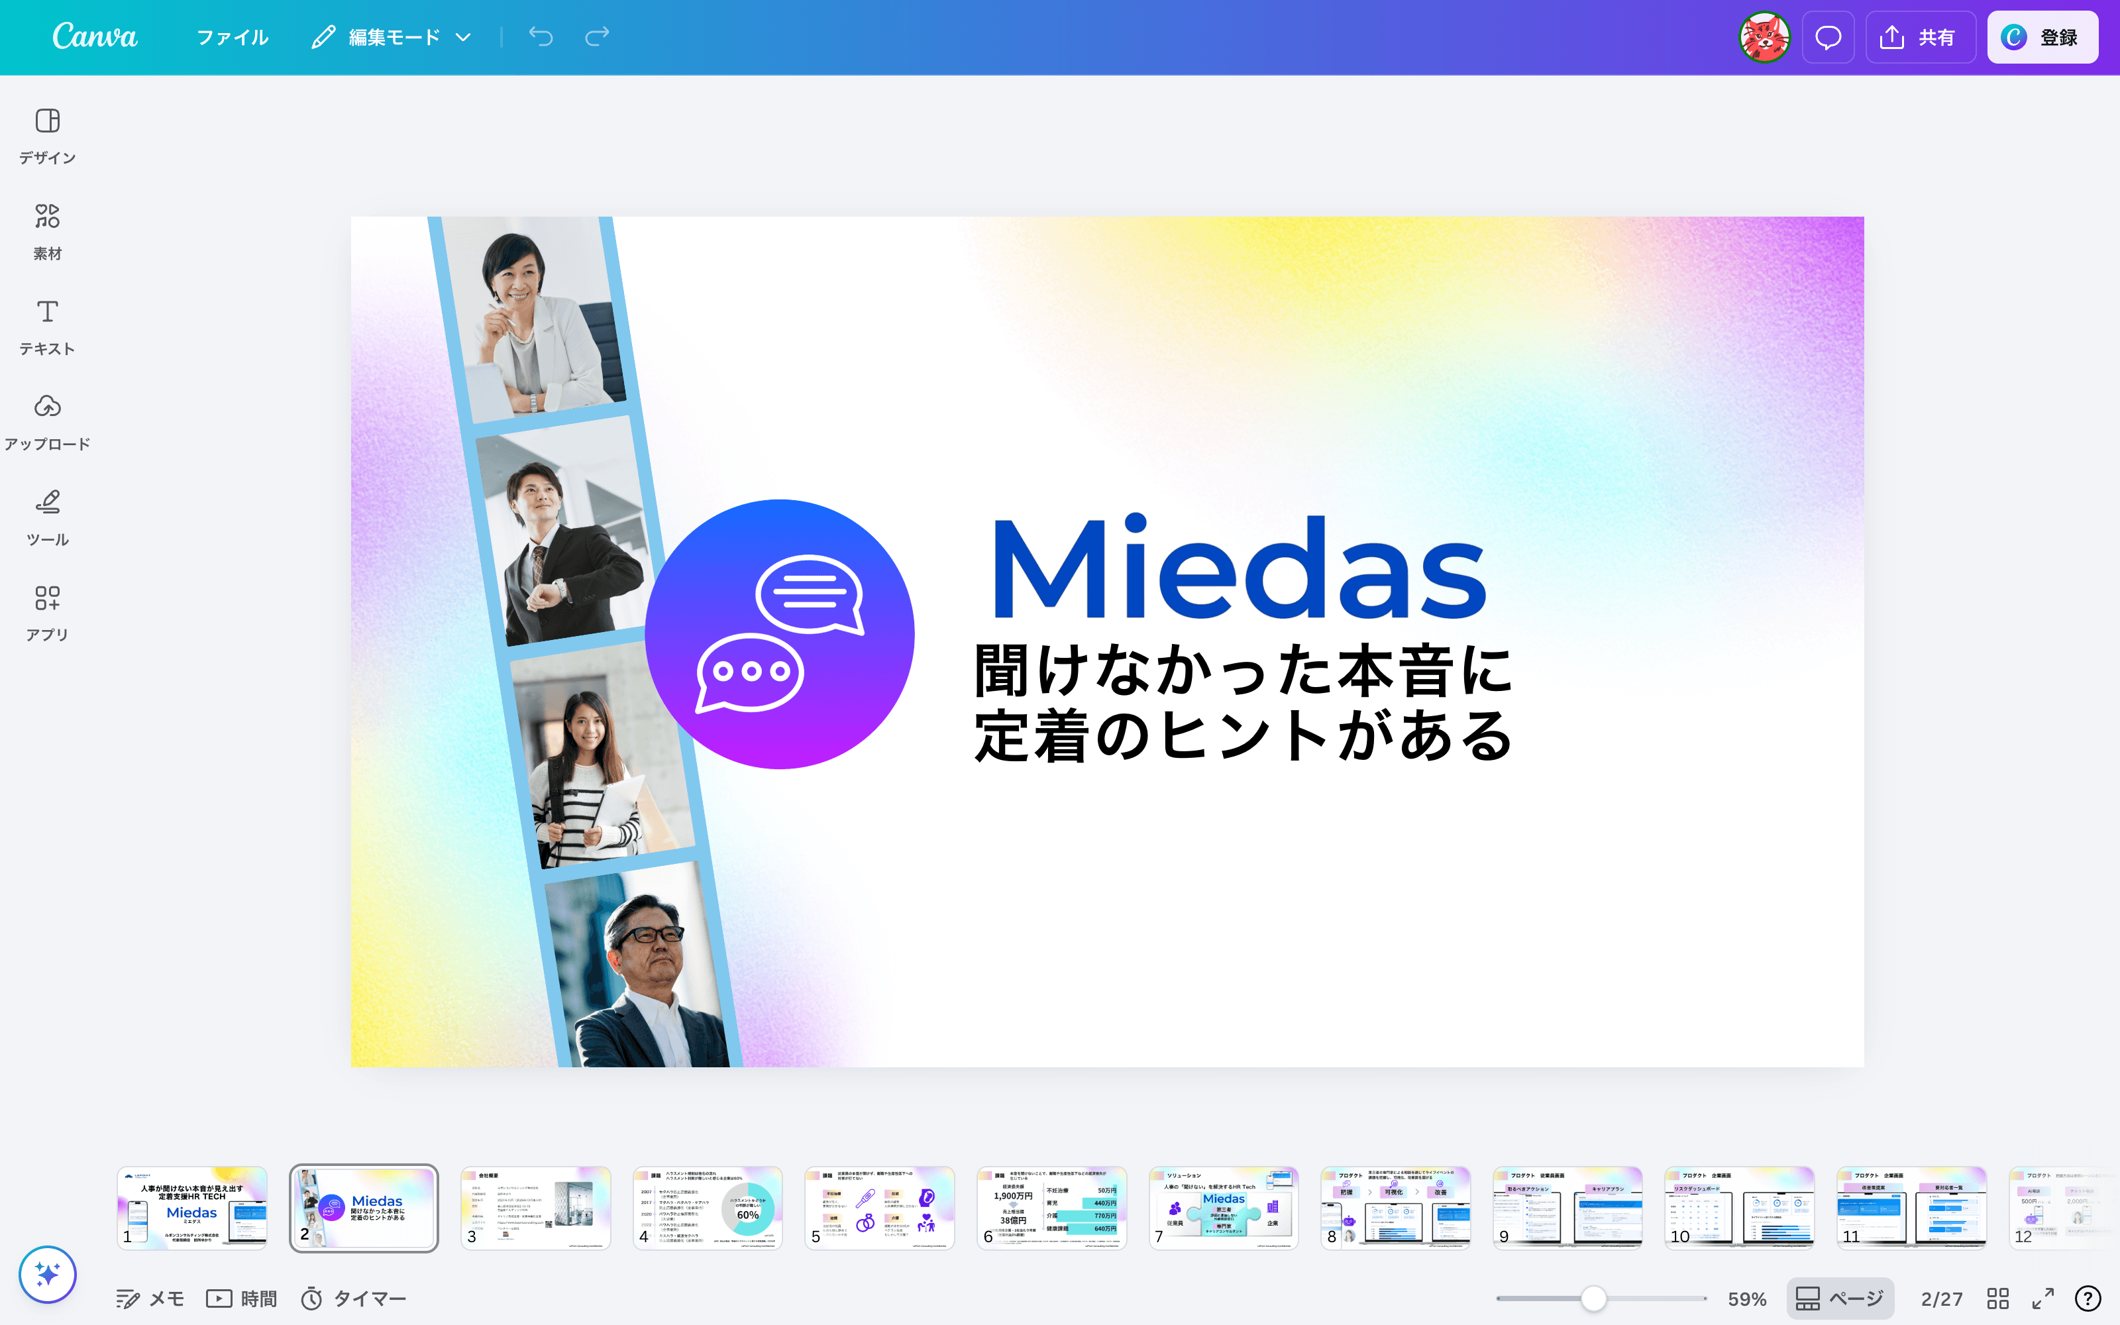Screen dimensions: 2120x1325
Task: Click the undo arrow
Action: (x=541, y=37)
